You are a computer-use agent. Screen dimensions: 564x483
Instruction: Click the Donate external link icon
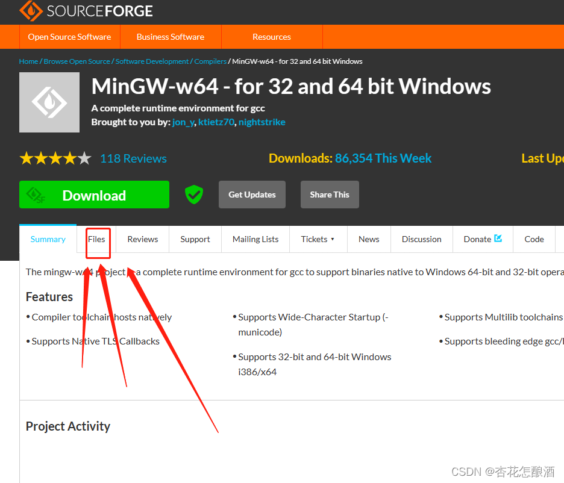(x=498, y=238)
